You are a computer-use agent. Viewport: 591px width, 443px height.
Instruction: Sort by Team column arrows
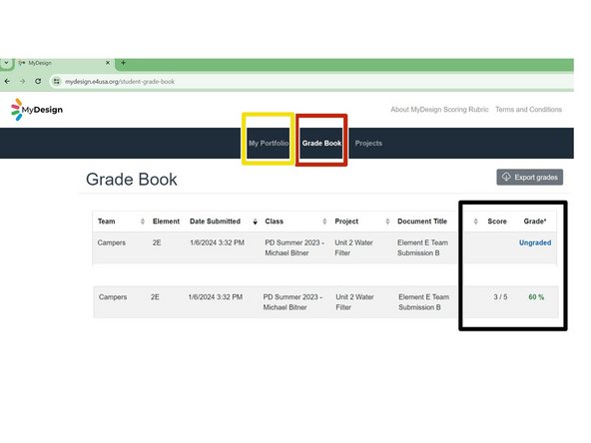coord(143,221)
